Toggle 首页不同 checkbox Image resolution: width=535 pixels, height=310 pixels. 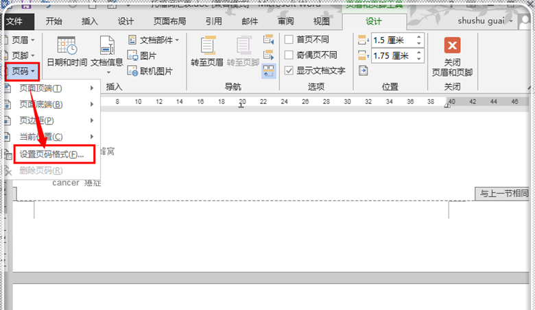click(x=289, y=40)
